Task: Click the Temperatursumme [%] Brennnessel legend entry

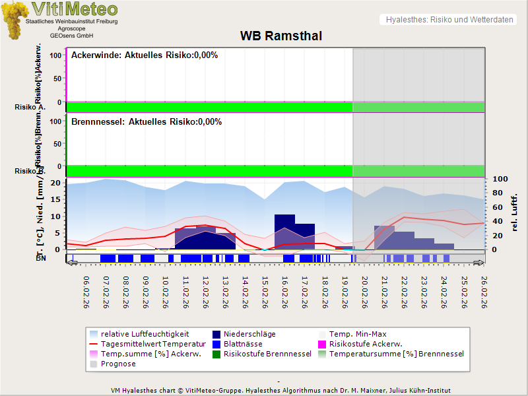Action: [x=396, y=354]
